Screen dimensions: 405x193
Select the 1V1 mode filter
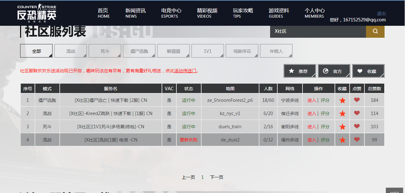[x=208, y=51]
